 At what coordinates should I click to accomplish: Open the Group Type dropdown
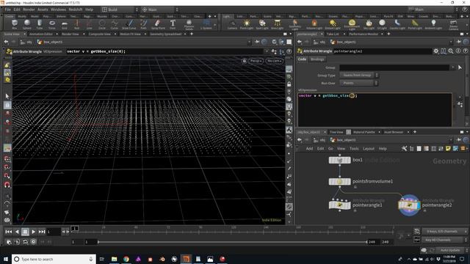click(359, 75)
